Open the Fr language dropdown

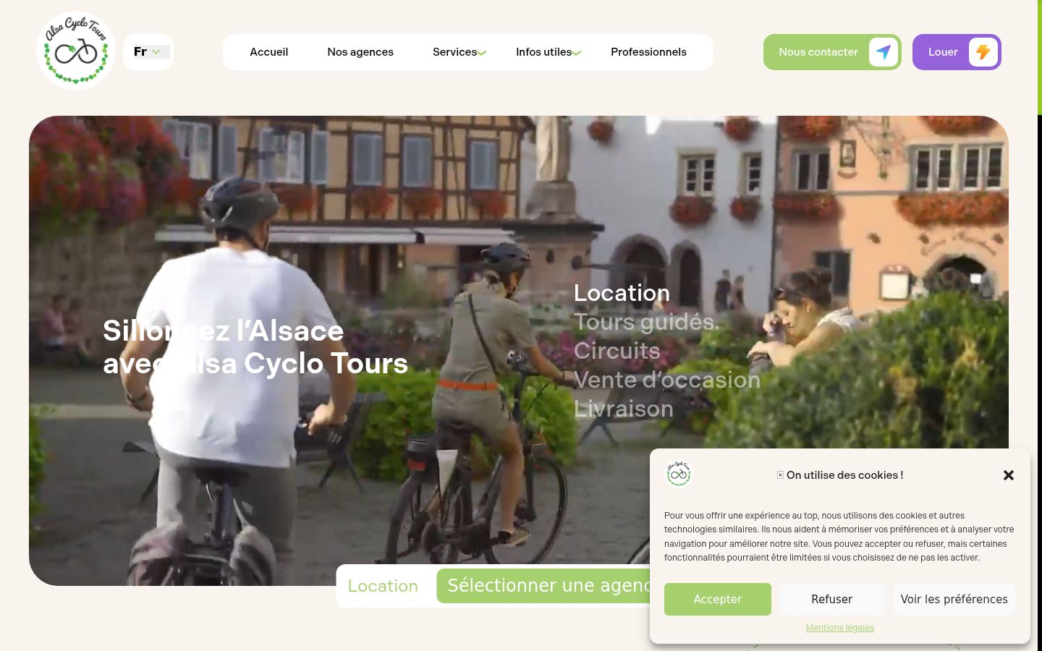pos(148,52)
